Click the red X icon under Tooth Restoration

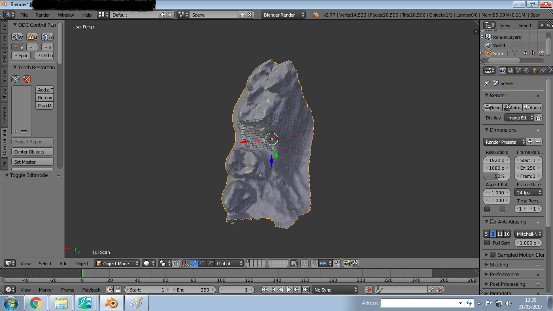(27, 79)
